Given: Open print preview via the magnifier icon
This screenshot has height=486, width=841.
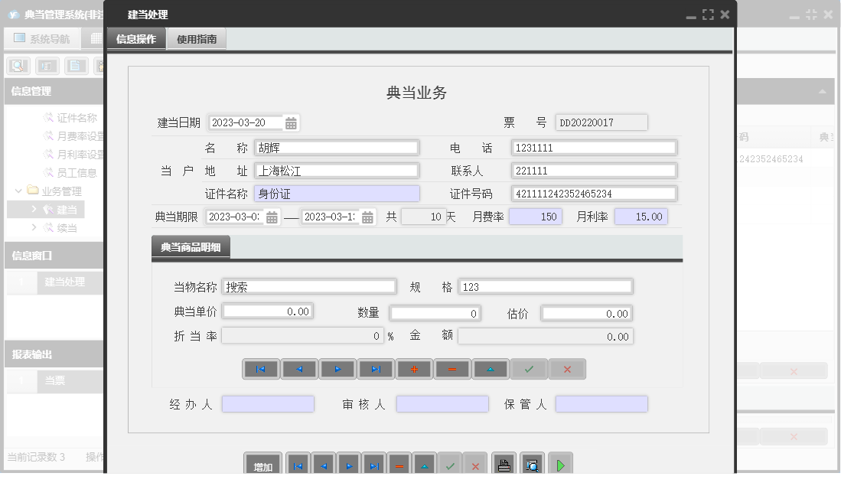Looking at the screenshot, I should 531,463.
